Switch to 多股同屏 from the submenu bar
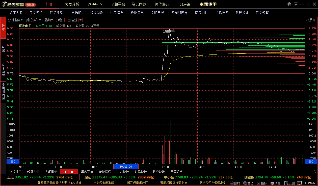 pyautogui.click(x=157, y=13)
